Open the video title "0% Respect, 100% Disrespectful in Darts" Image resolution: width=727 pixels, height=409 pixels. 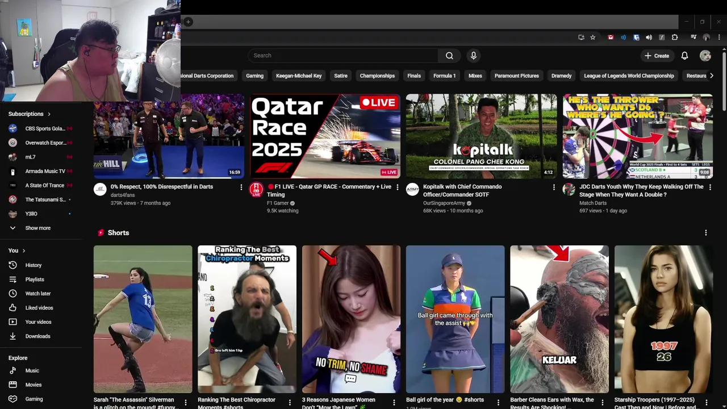coord(162,186)
